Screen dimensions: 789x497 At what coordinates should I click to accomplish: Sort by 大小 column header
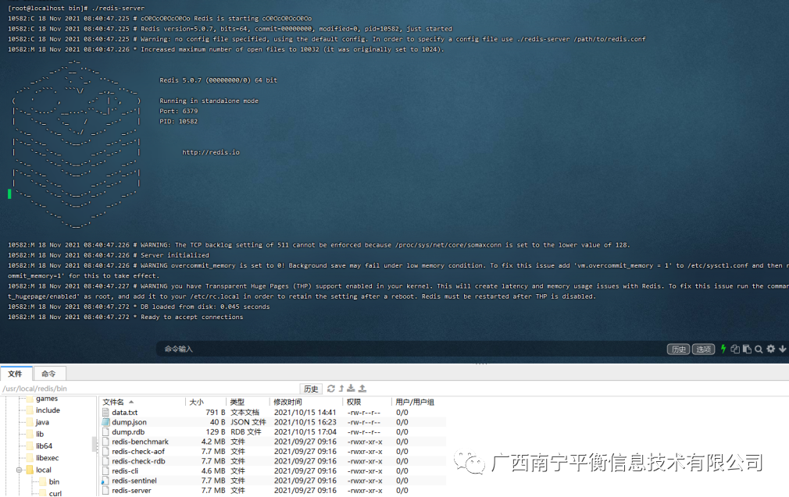[x=197, y=402]
